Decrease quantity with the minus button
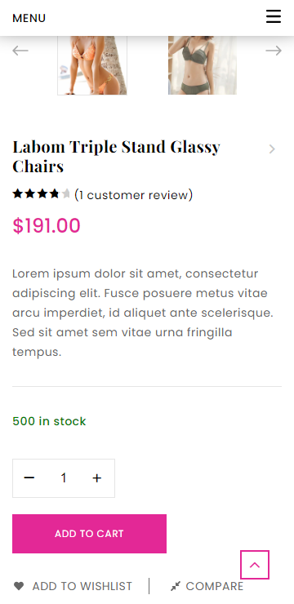Image resolution: width=294 pixels, height=604 pixels. 29,478
